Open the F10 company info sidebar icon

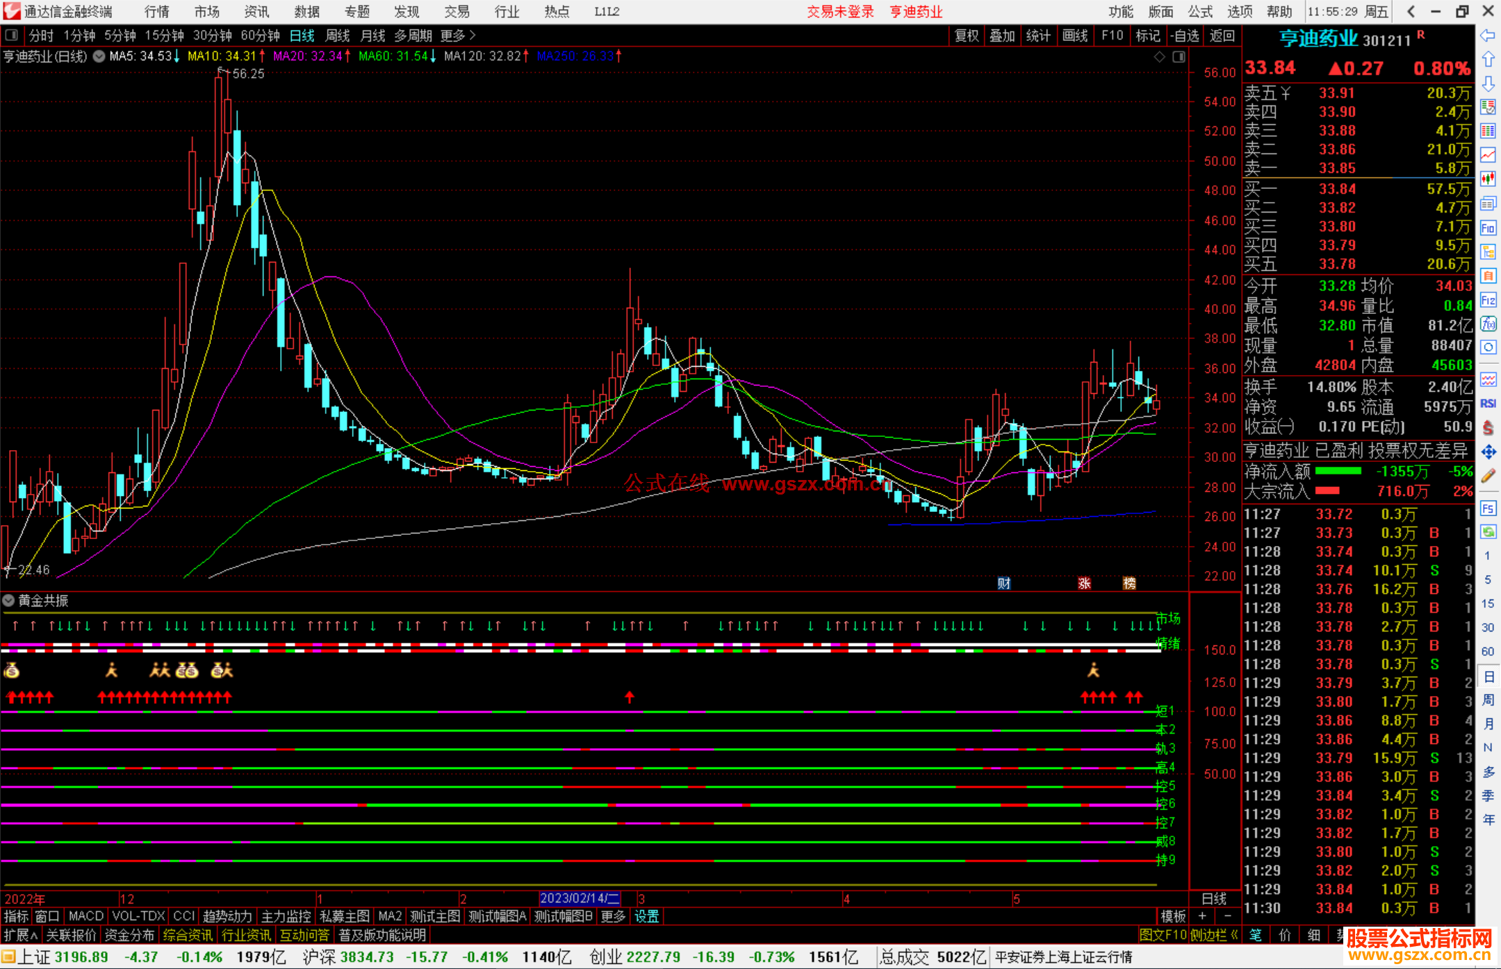[x=1488, y=228]
